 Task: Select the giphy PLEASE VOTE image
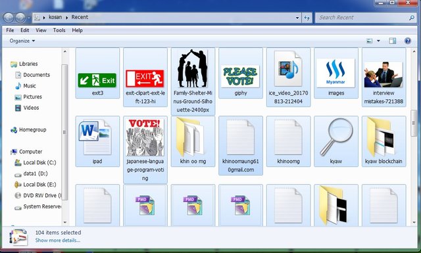pyautogui.click(x=240, y=76)
